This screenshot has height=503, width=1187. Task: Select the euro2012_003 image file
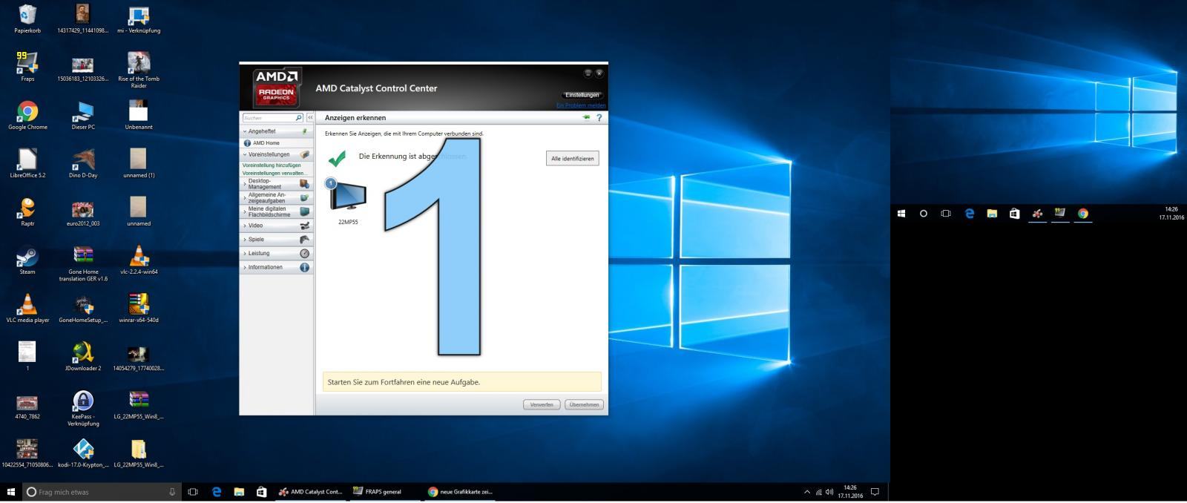[83, 211]
